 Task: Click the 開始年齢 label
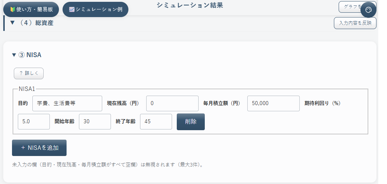pyautogui.click(x=64, y=121)
